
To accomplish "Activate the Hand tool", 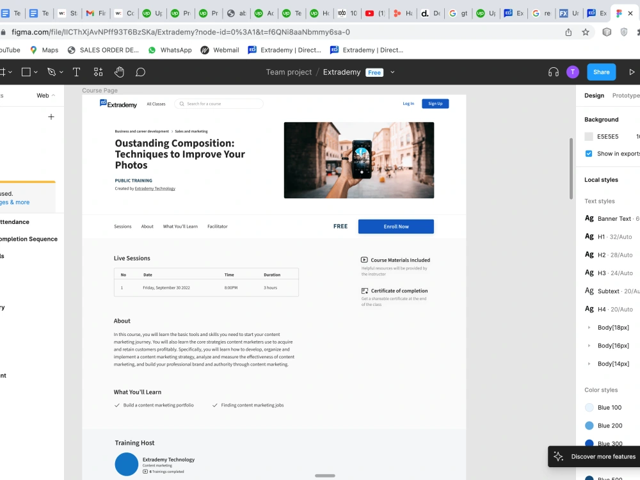I will 119,72.
